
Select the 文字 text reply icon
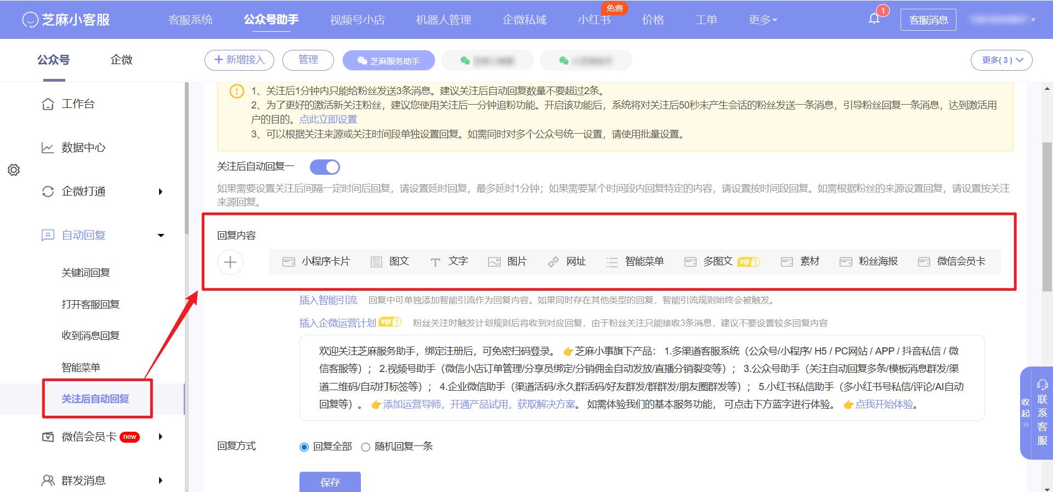point(435,262)
